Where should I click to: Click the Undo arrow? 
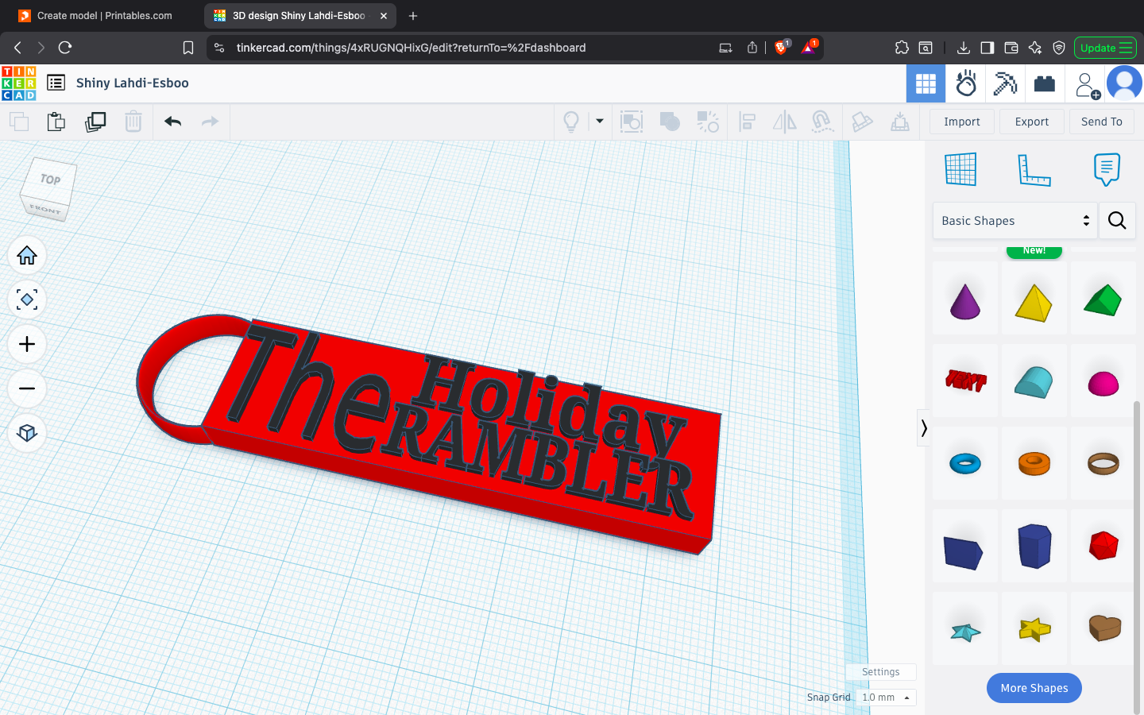coord(172,122)
